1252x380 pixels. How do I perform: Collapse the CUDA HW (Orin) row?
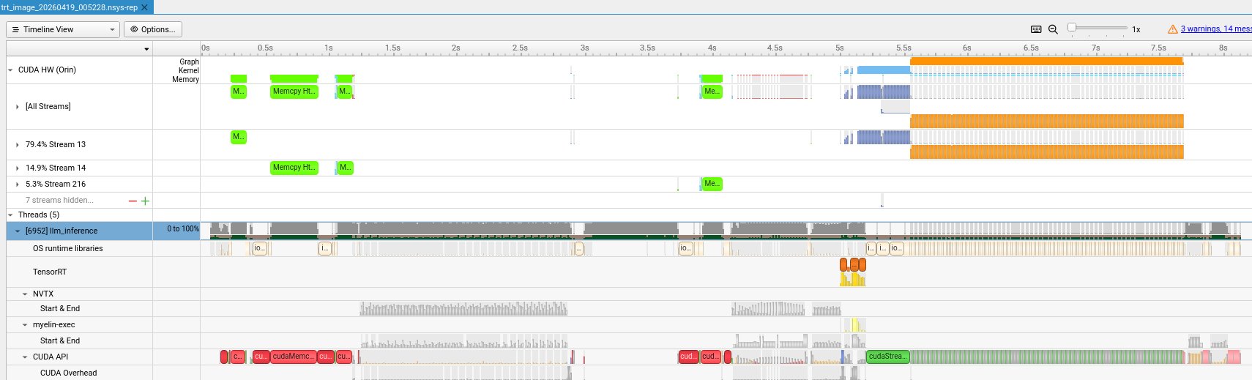pos(10,70)
